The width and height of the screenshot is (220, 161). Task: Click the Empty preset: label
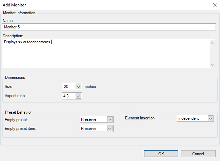(x=16, y=120)
